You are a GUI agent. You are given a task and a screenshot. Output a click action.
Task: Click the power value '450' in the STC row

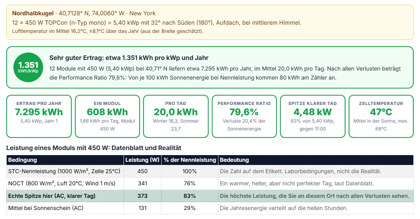[x=142, y=171]
